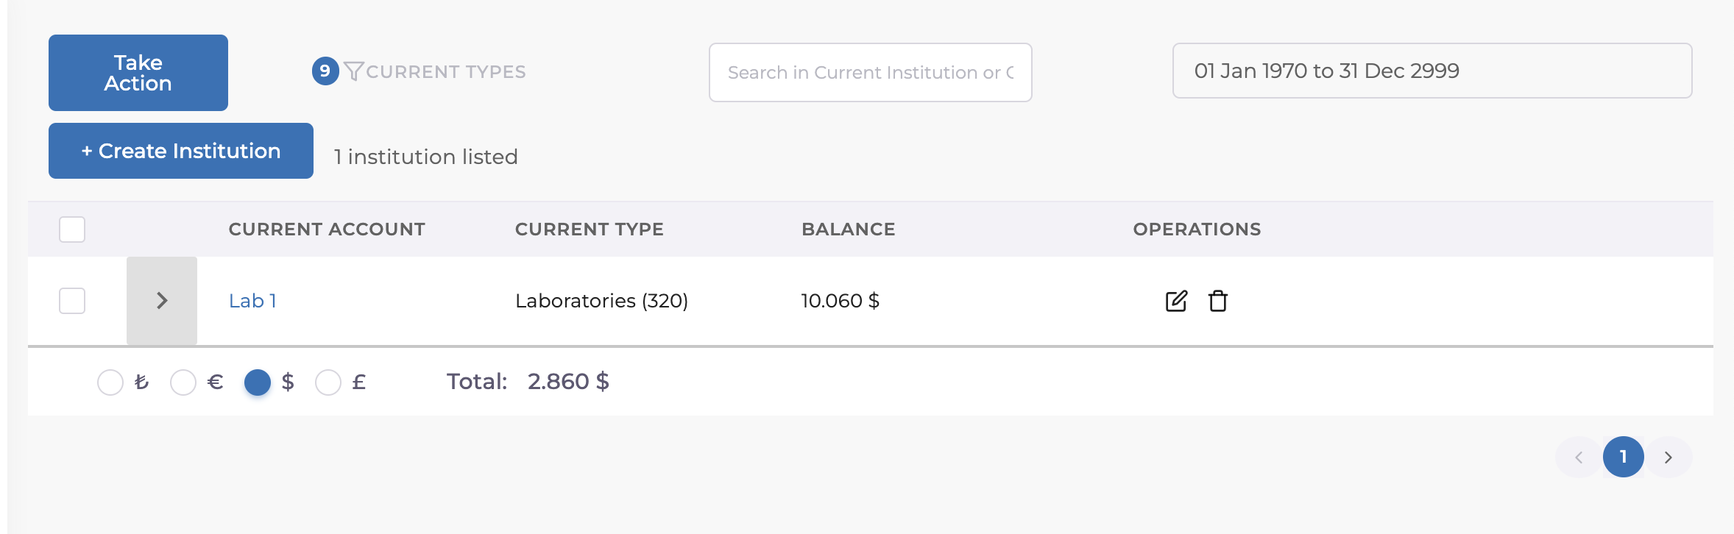Viewport: 1734px width, 534px height.
Task: Open the Current Types filter dropdown
Action: point(445,72)
